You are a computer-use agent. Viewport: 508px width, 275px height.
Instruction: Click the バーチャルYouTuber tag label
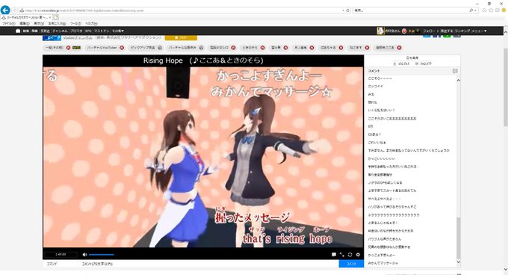(x=102, y=48)
